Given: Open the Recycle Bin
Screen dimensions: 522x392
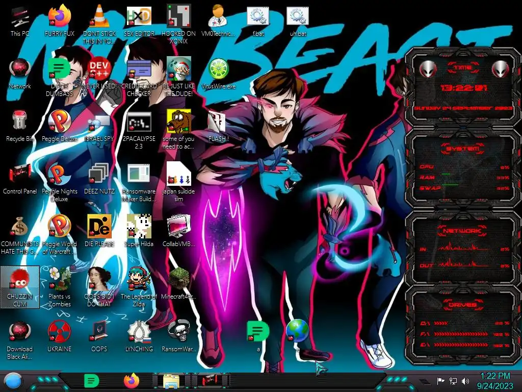Looking at the screenshot, I should [x=20, y=120].
